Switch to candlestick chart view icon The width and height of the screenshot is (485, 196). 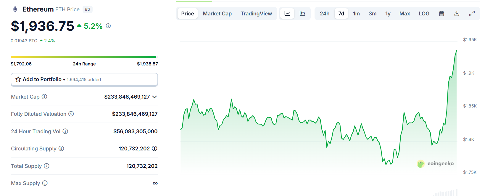point(302,13)
